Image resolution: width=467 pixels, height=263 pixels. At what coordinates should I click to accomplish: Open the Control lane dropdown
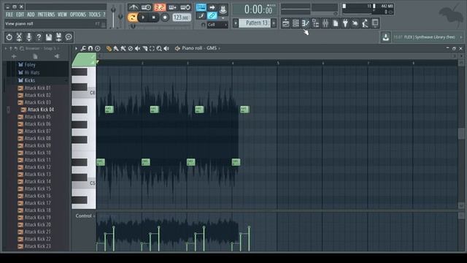click(x=85, y=216)
